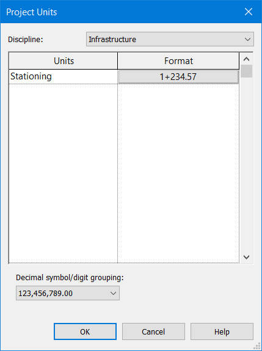Image resolution: width=262 pixels, height=351 pixels.
Task: Click the scrollbar track below the thumb
Action: tap(246, 164)
